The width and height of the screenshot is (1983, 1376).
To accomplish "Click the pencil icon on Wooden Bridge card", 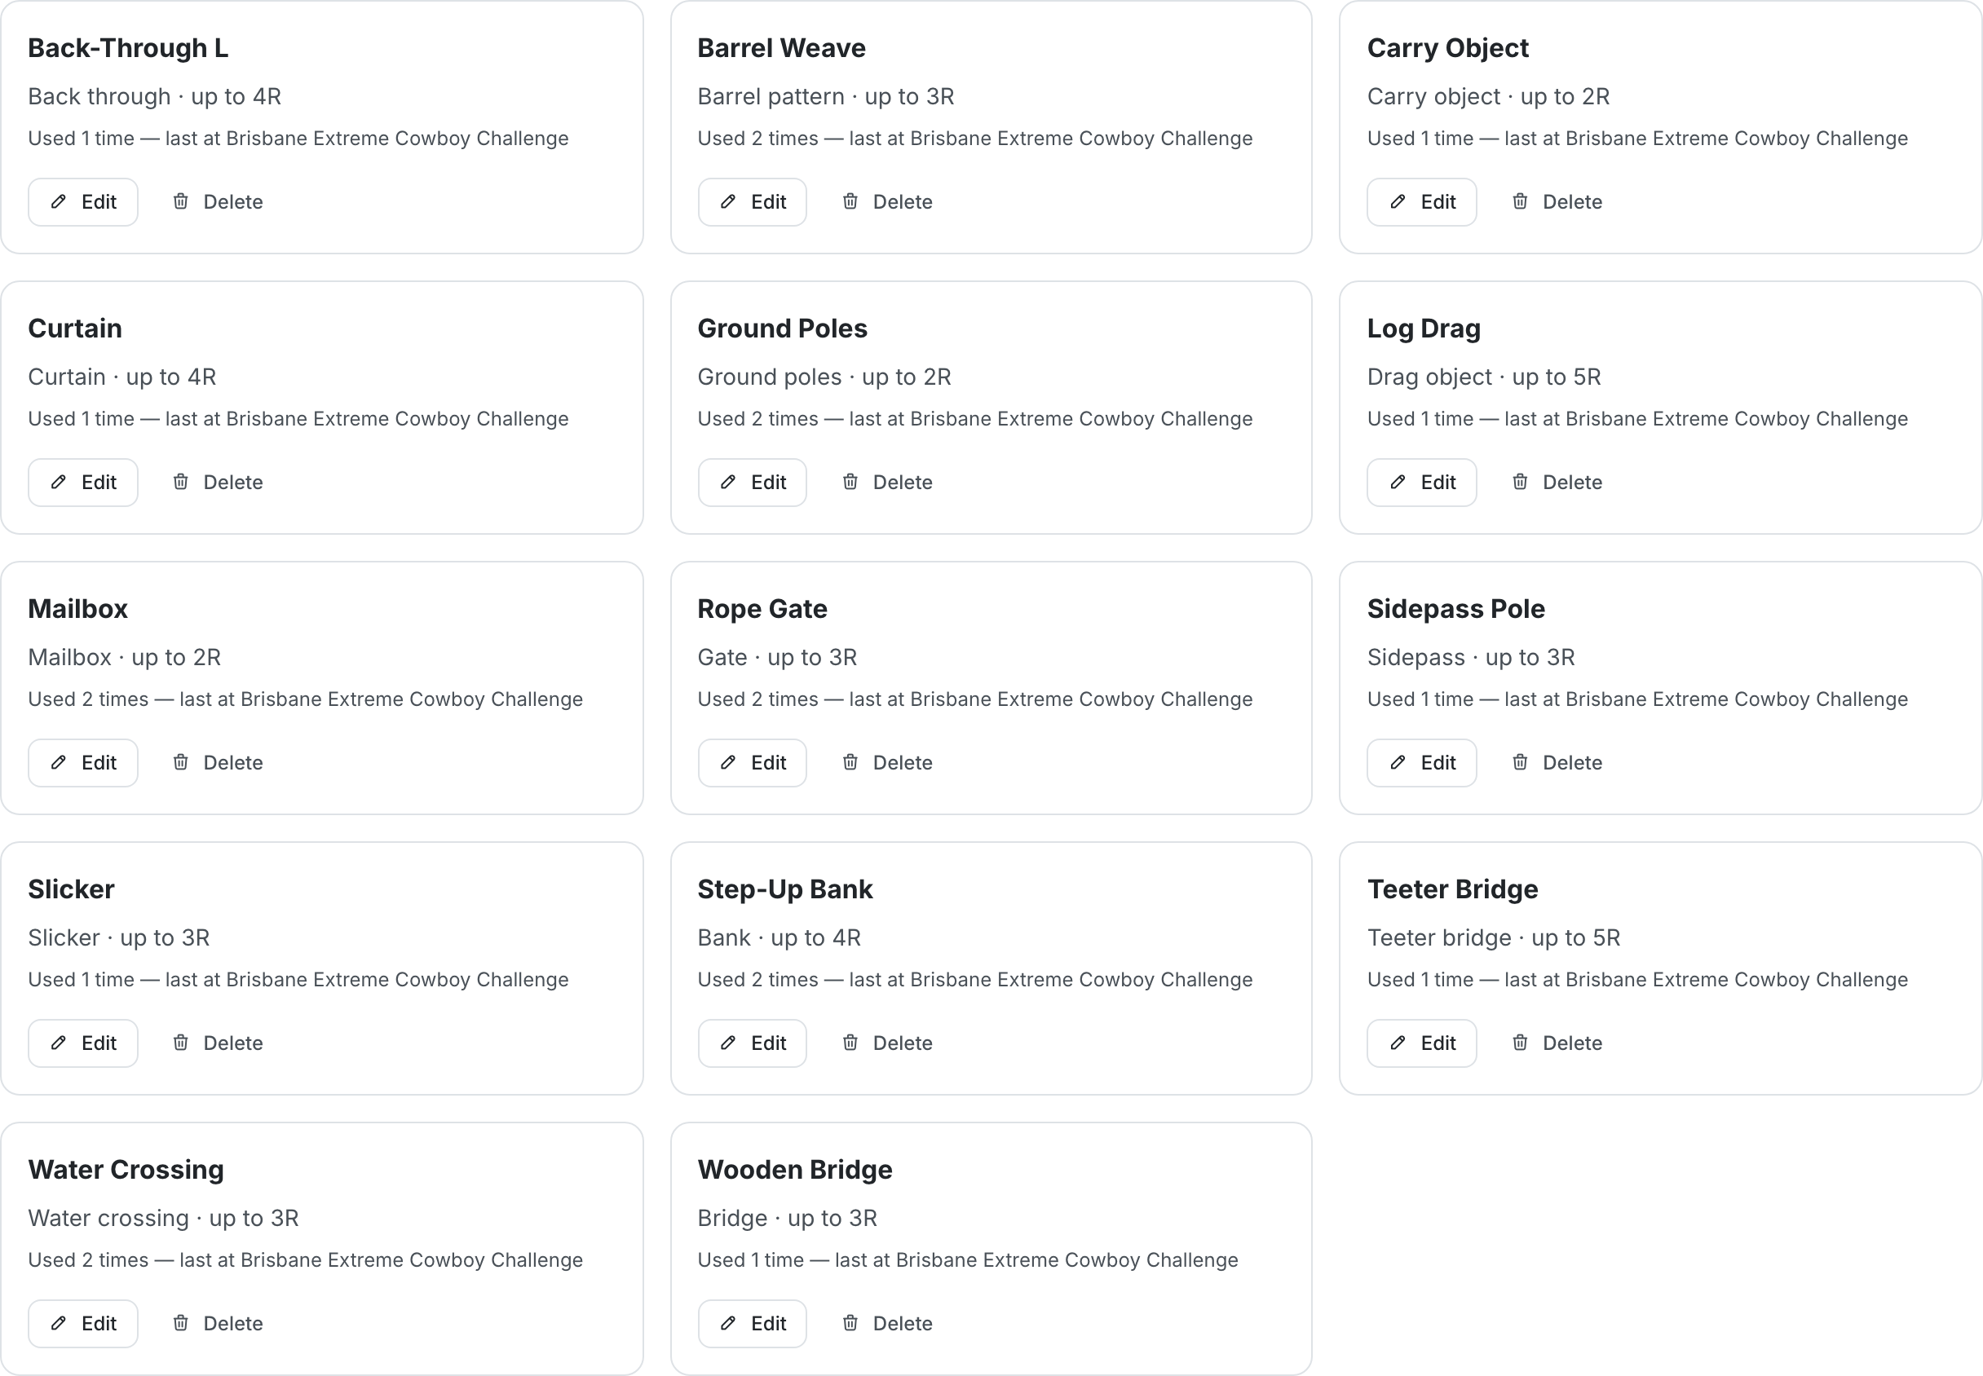I will [x=728, y=1323].
